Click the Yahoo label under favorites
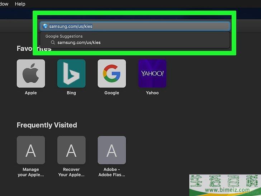This screenshot has height=196, width=261. tap(152, 93)
